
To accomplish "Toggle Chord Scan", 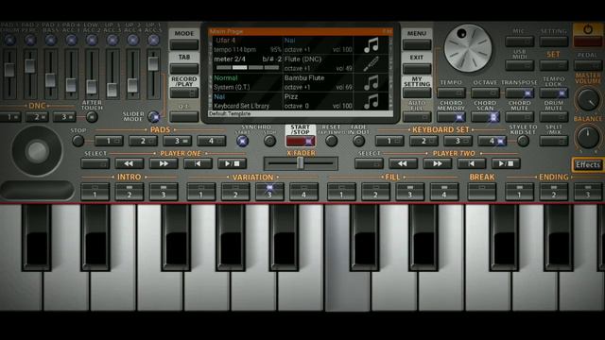I will [485, 117].
